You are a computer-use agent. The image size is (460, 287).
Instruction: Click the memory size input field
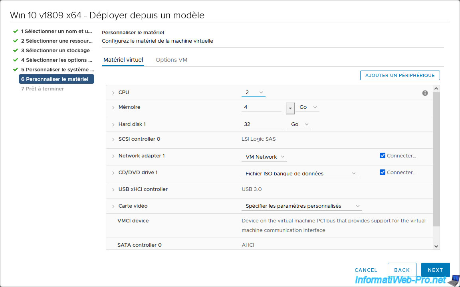point(262,108)
